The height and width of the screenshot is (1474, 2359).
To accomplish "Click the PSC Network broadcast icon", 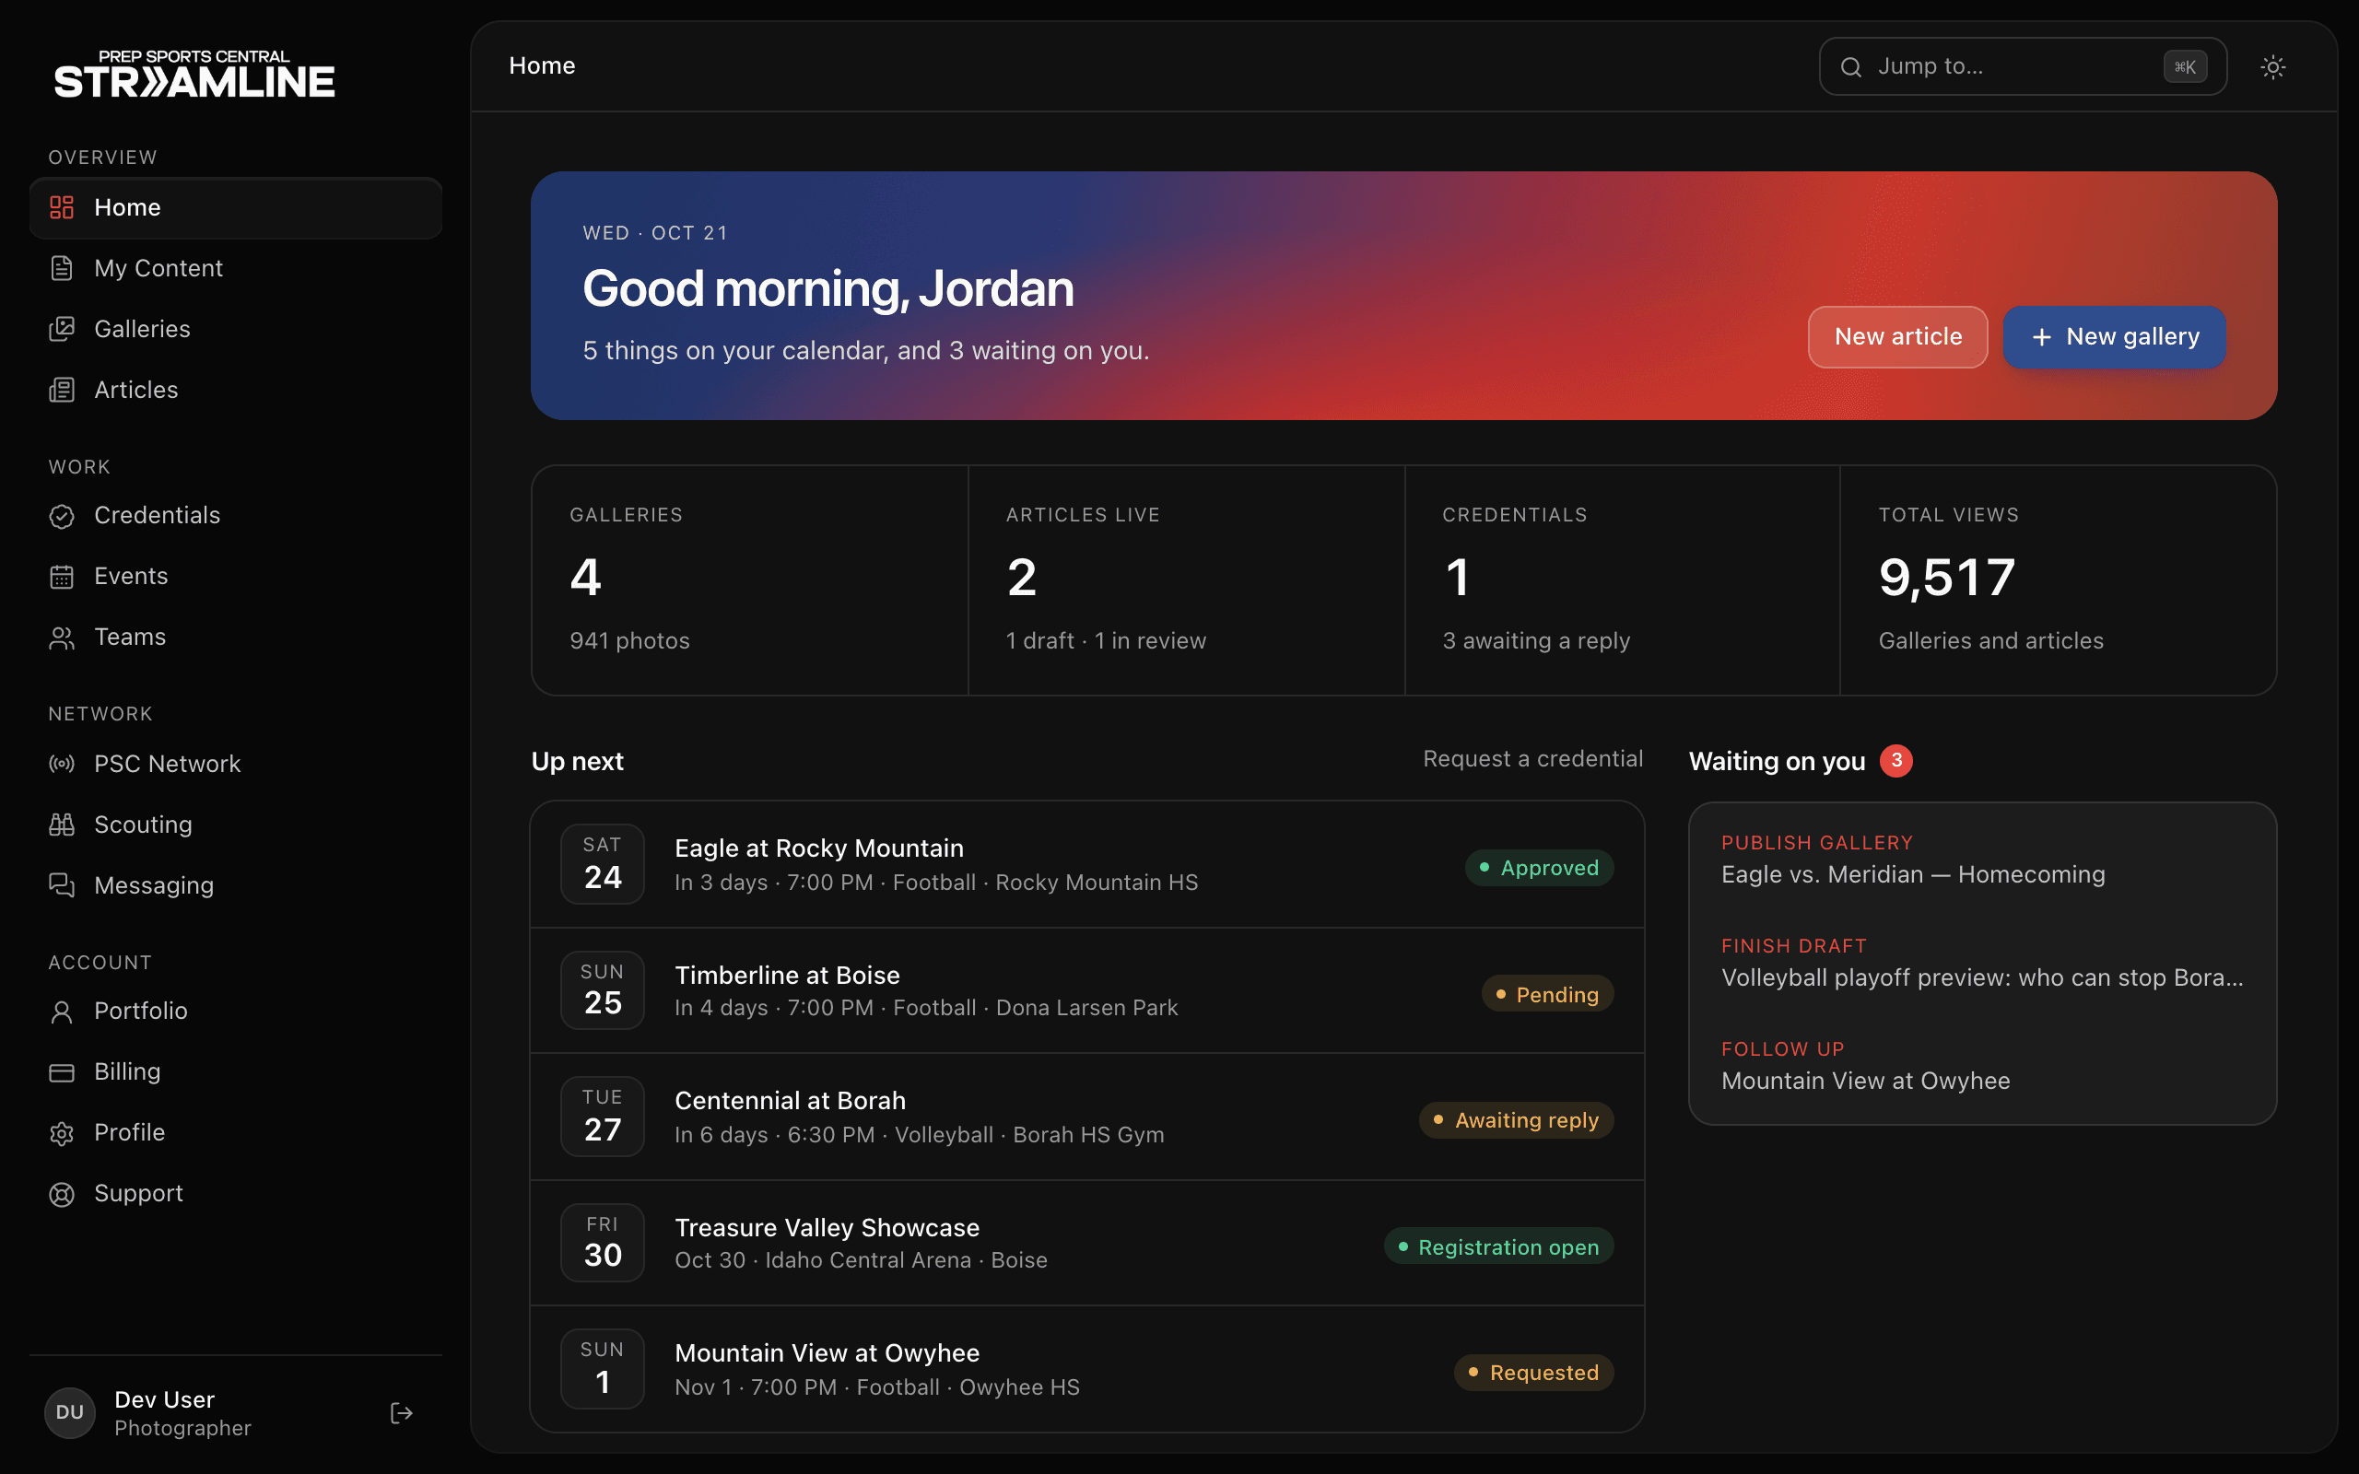I will coord(62,765).
